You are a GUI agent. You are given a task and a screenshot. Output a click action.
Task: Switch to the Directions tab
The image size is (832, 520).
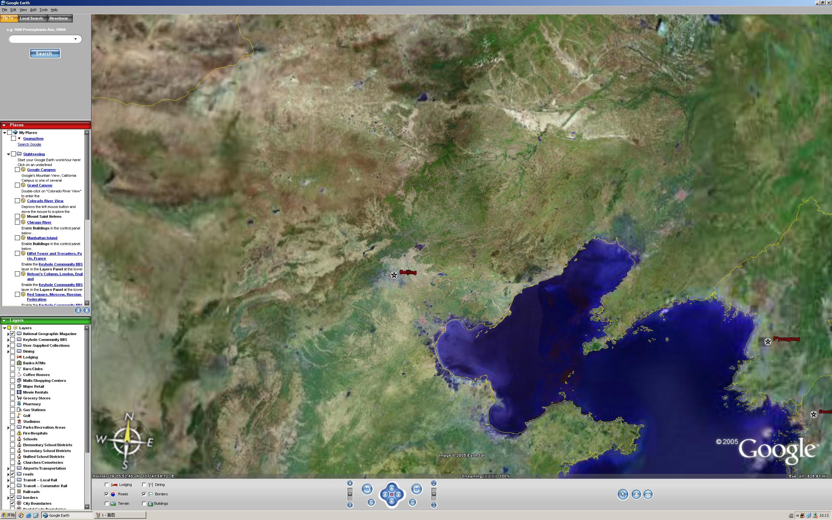(58, 18)
